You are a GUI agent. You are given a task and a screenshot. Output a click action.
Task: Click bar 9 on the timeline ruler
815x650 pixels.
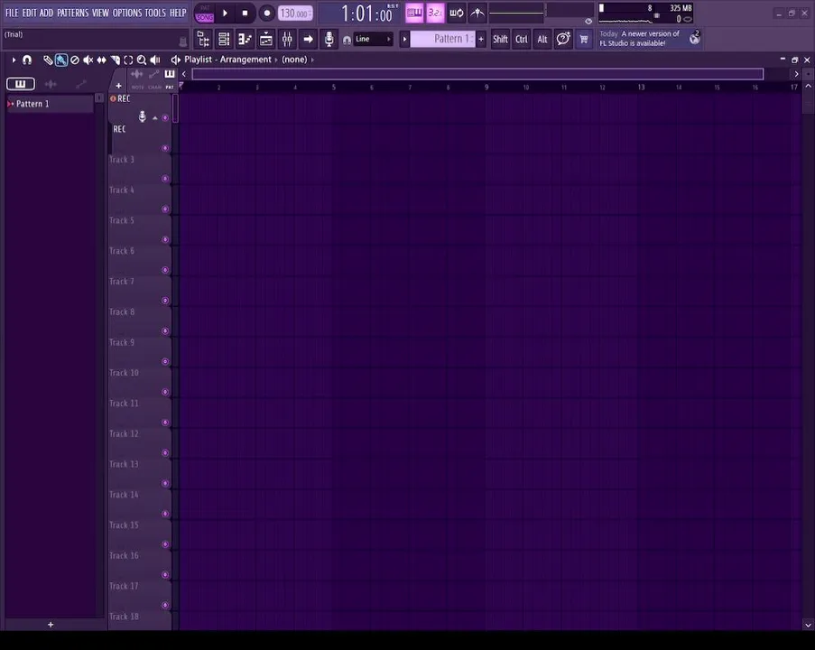[x=486, y=87]
